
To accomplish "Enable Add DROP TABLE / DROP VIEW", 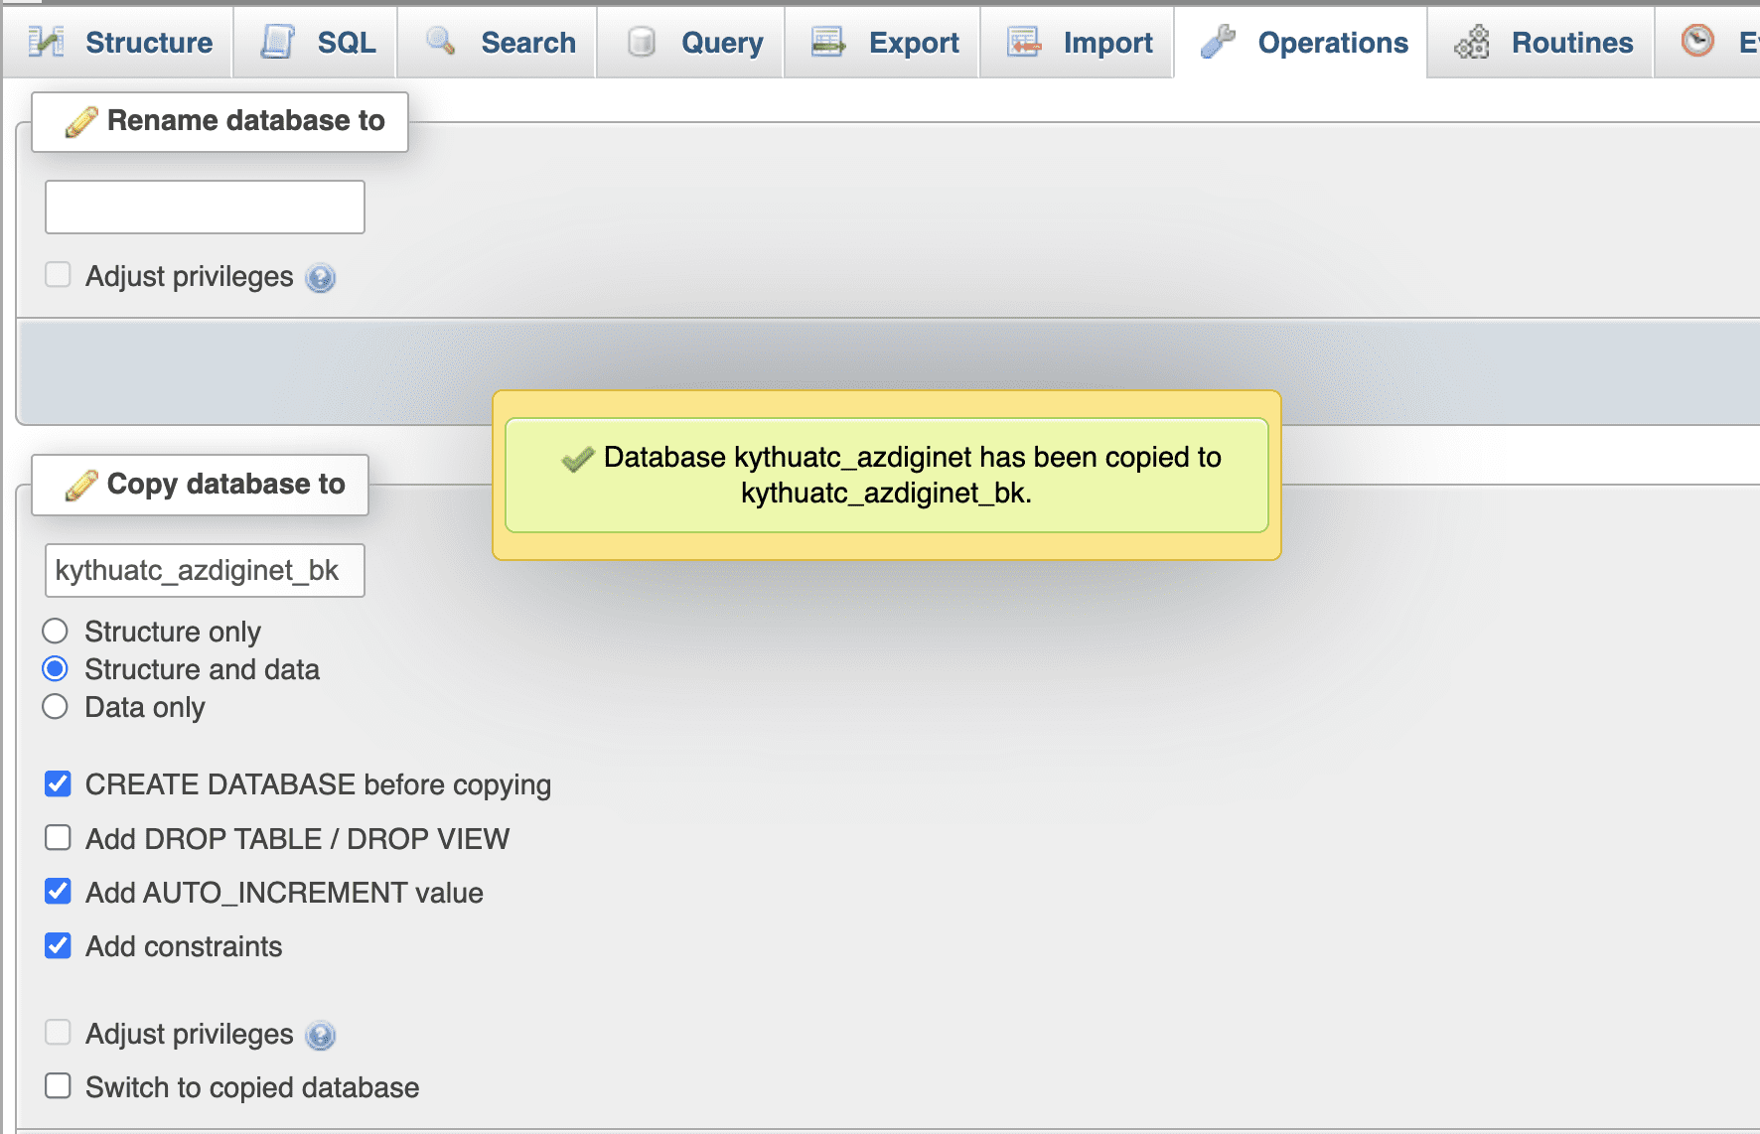I will pos(58,838).
